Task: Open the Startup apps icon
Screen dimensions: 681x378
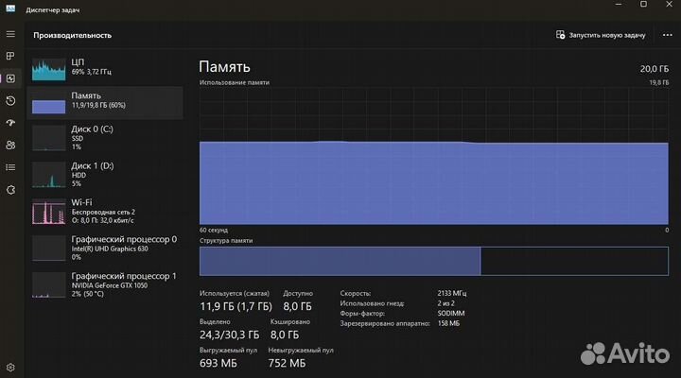Action: click(10, 123)
